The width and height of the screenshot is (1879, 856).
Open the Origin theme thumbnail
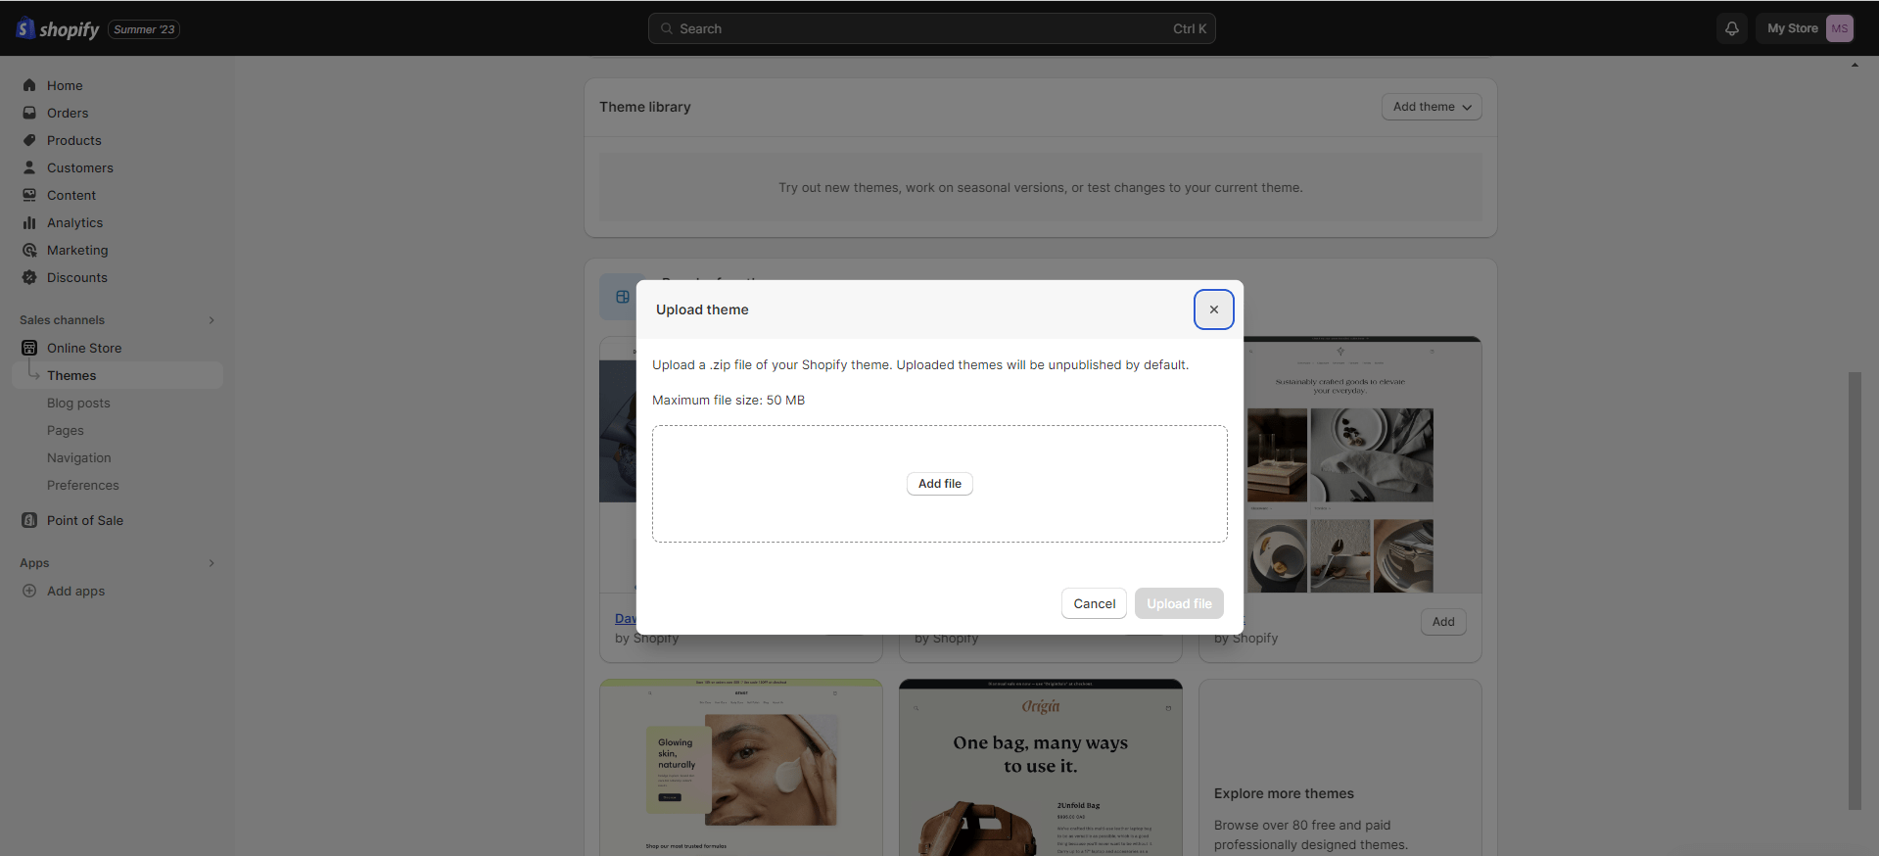point(1041,768)
